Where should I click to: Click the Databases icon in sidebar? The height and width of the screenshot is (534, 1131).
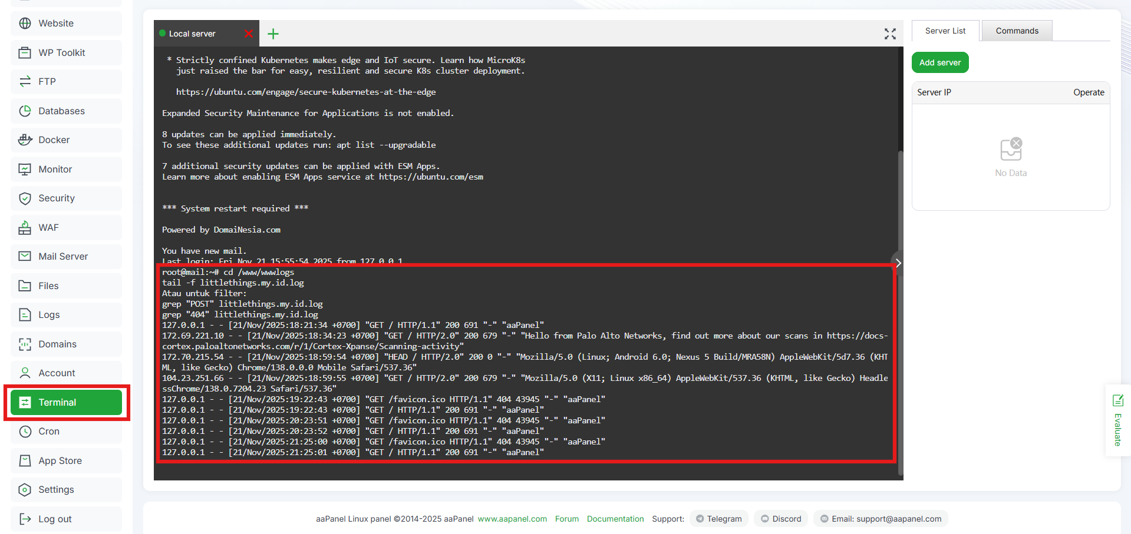pos(25,111)
